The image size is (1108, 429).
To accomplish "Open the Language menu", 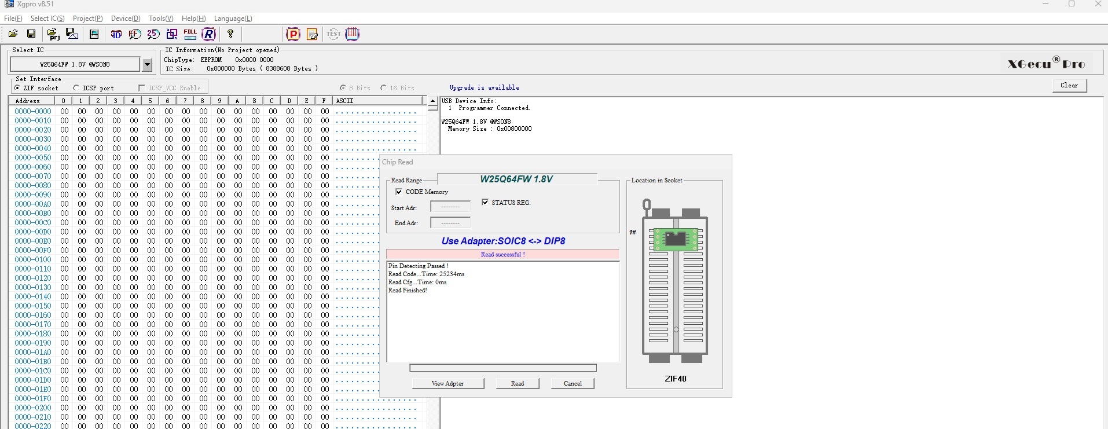I will point(233,19).
